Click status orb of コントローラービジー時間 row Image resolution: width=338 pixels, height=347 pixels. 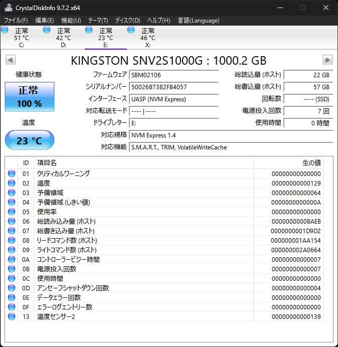pyautogui.click(x=12, y=259)
